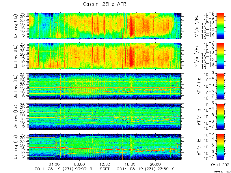Click the 10^-7 top tick of Ex colorbar
This screenshot has width=231, height=173.
(x=209, y=14)
